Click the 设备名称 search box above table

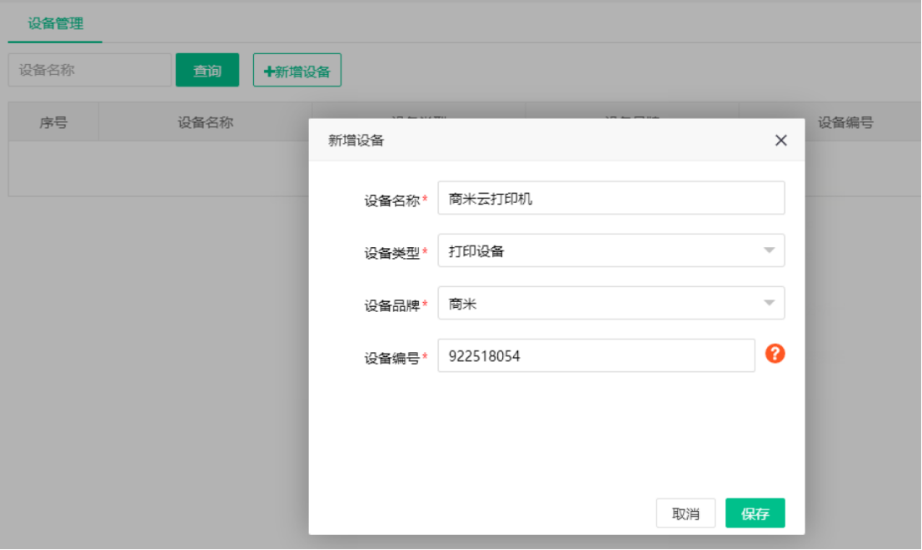90,71
